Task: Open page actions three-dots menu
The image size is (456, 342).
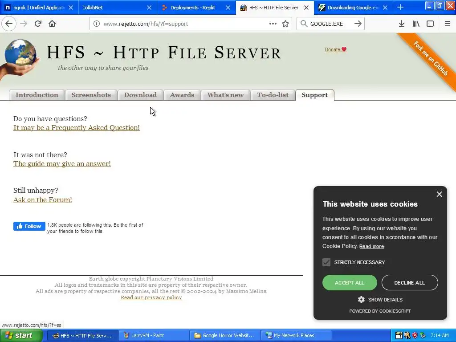Action: (273, 24)
